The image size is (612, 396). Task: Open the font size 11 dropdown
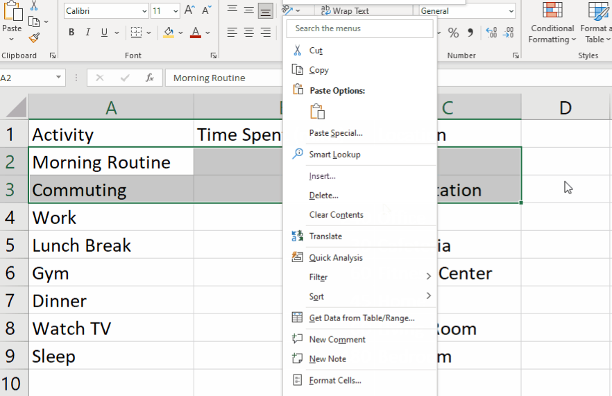tap(176, 11)
